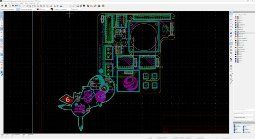Screen dimensions: 255x139
Task: Open the zoom level dropdown
Action: pyautogui.click(x=77, y=9)
